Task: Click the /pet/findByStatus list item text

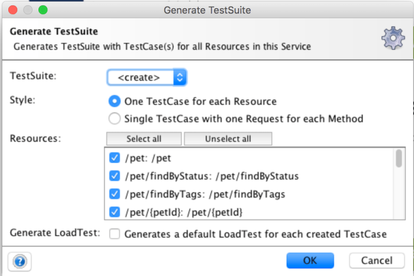Action: coord(212,176)
